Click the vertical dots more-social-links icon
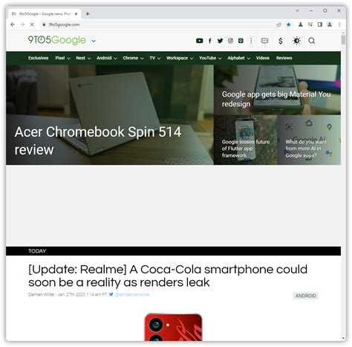Image resolution: width=352 pixels, height=347 pixels. 251,41
